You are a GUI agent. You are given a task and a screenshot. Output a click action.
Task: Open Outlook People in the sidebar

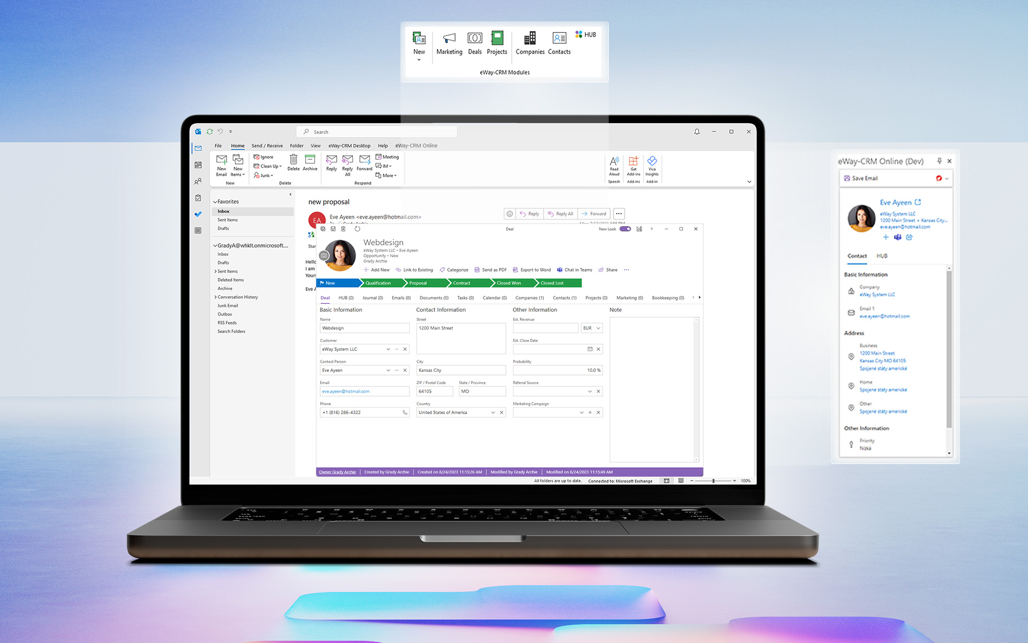(x=198, y=182)
